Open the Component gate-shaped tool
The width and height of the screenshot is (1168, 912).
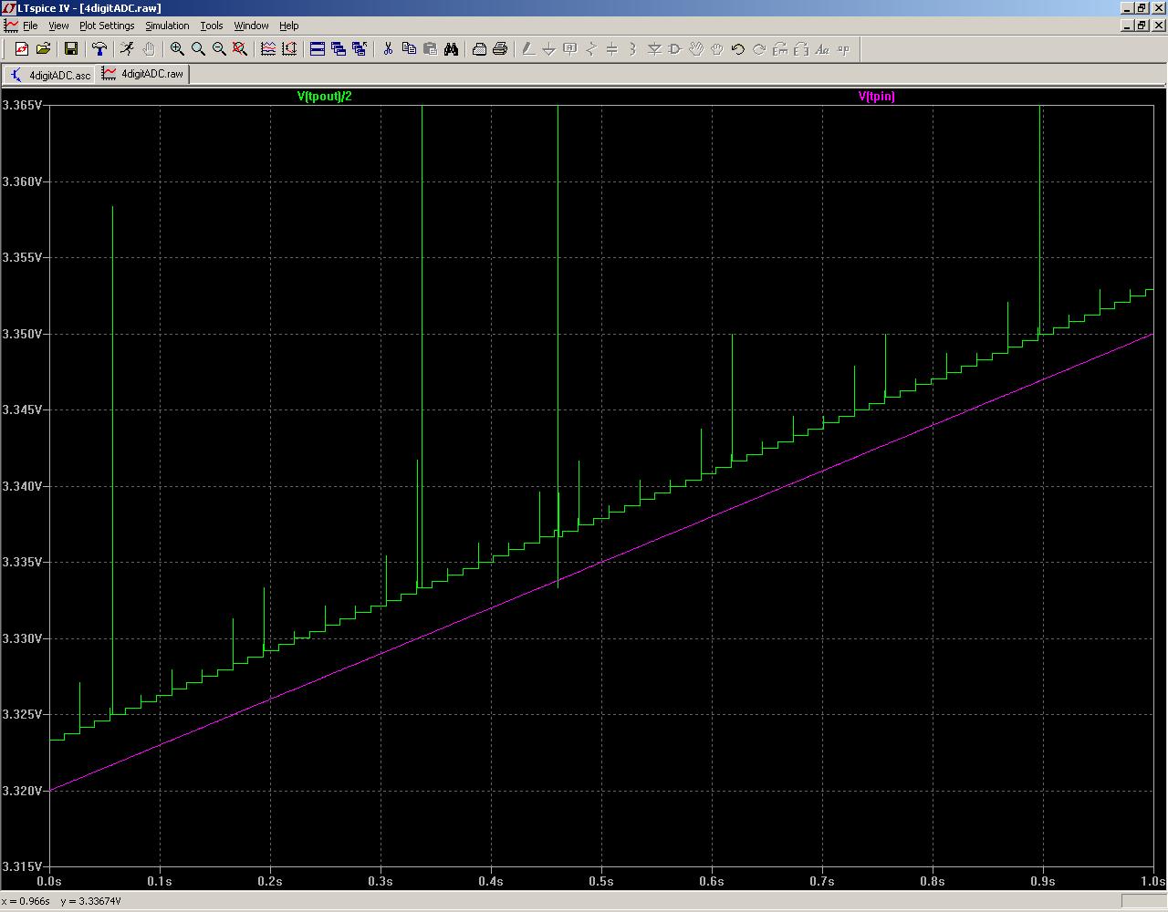pos(675,49)
